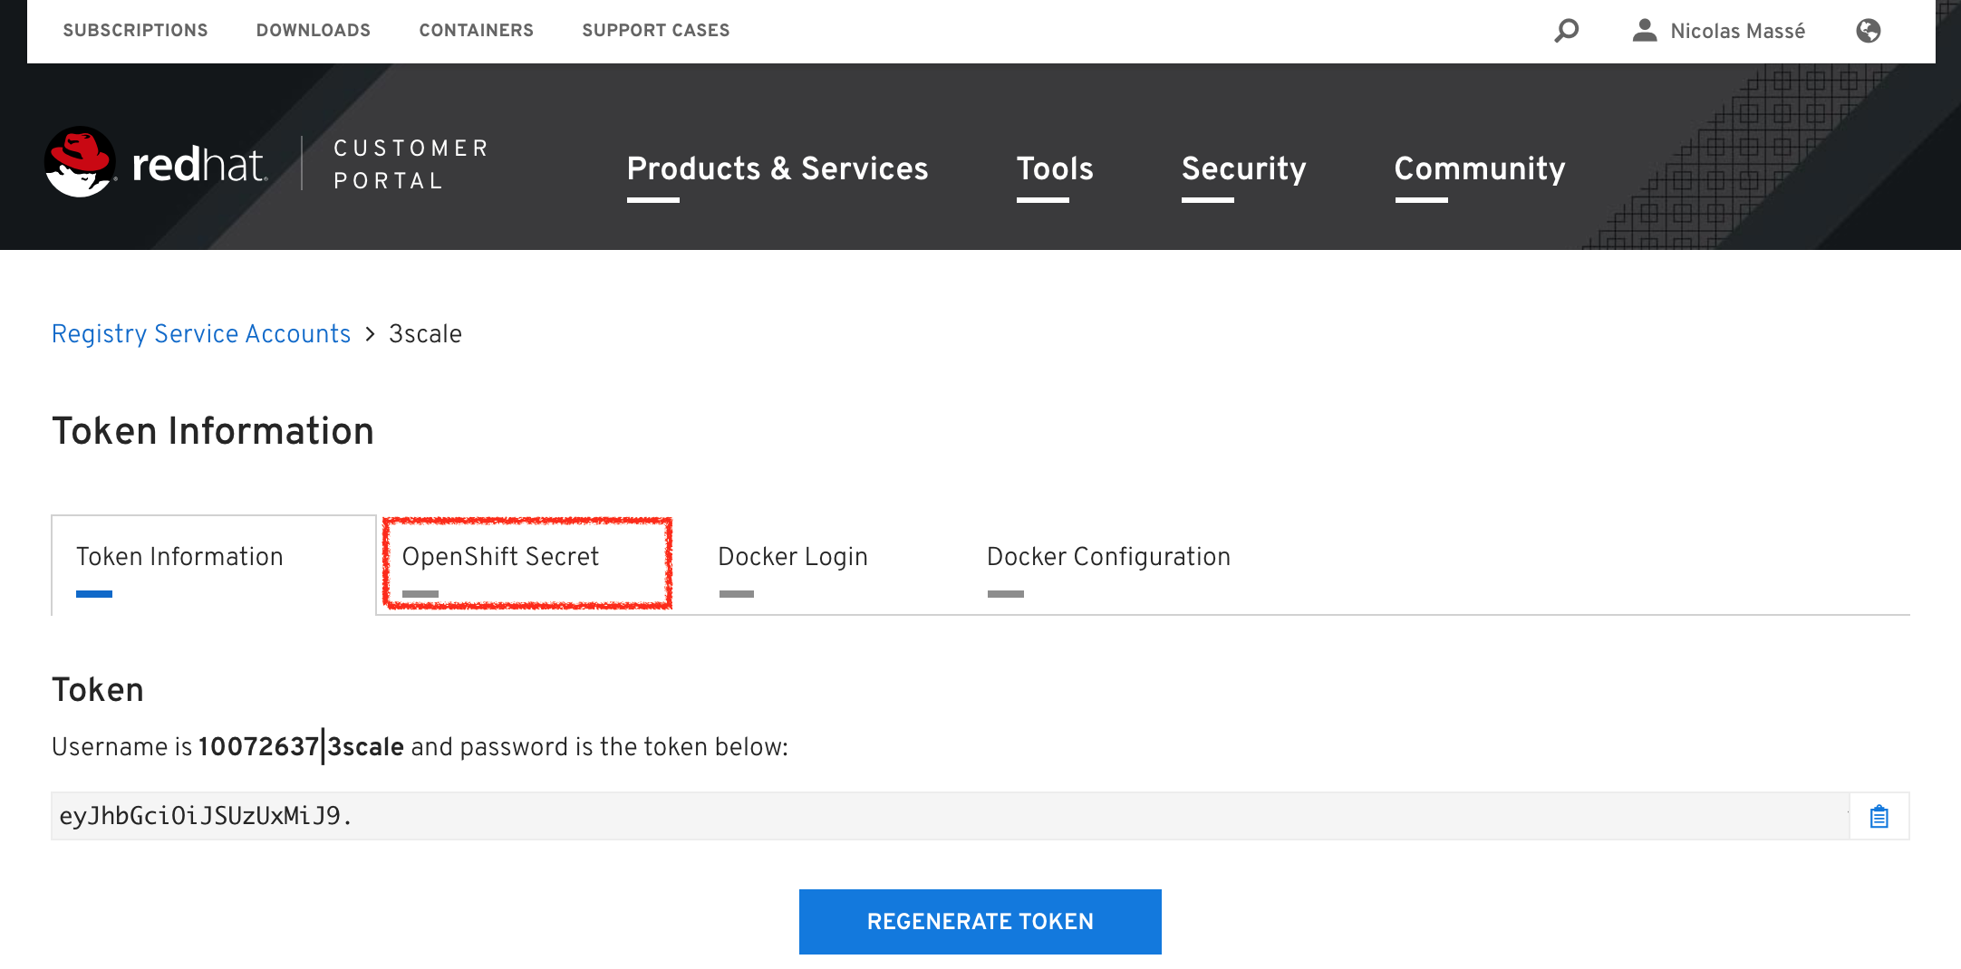Viewport: 1961px width, 969px height.
Task: Click the user profile silhouette icon
Action: 1644,31
